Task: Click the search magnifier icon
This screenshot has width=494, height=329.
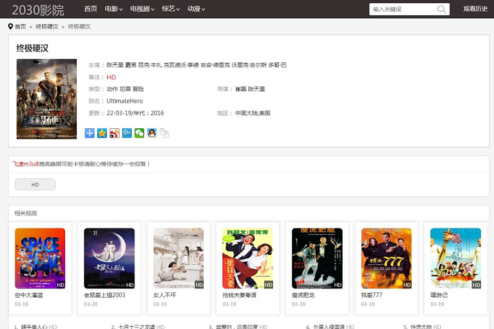Action: coord(441,9)
